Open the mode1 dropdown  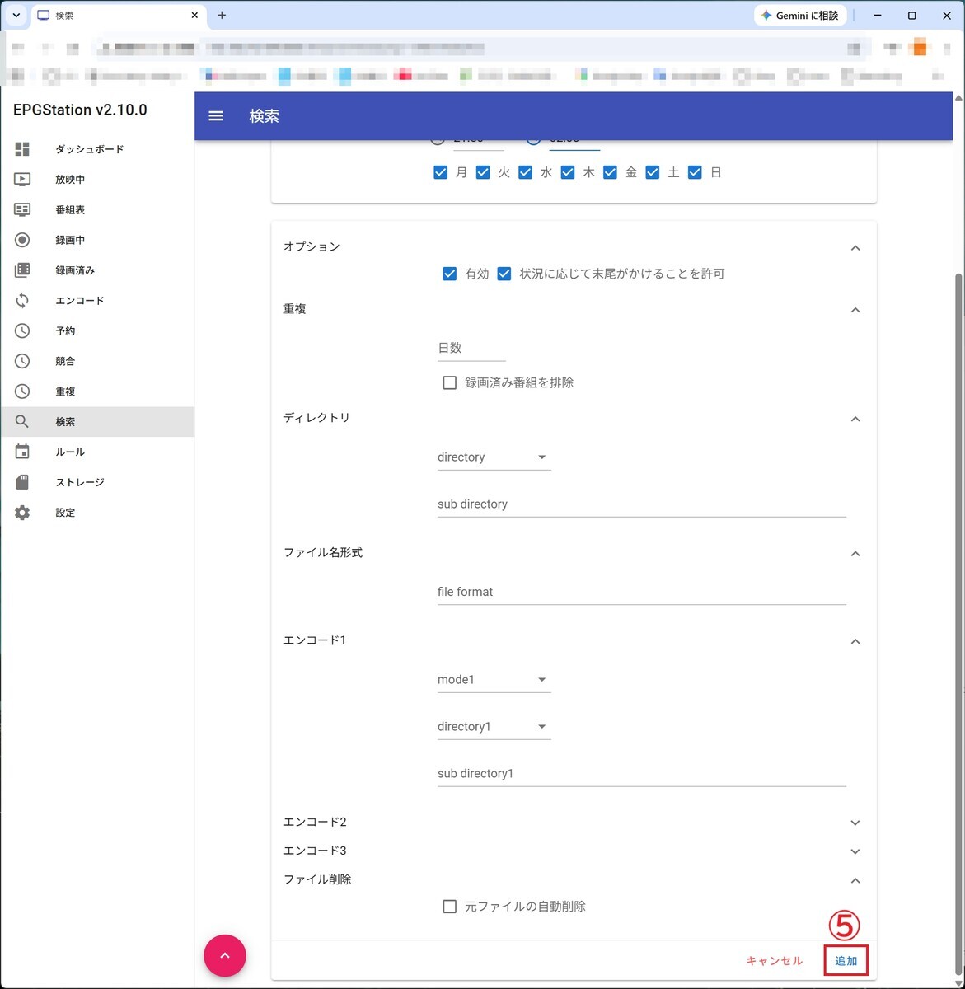[x=494, y=680]
